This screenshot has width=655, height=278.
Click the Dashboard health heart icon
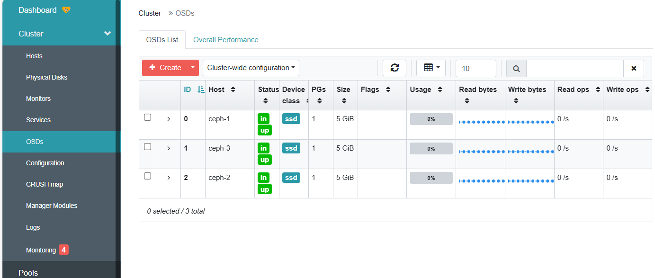[x=66, y=10]
